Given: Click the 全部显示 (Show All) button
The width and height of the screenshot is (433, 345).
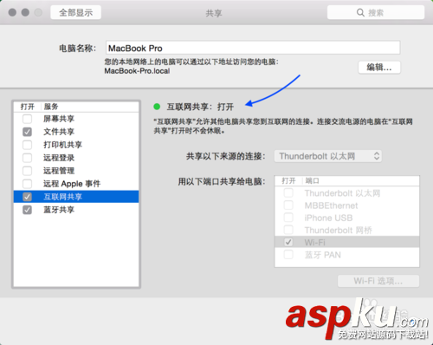Looking at the screenshot, I should pyautogui.click(x=75, y=12).
